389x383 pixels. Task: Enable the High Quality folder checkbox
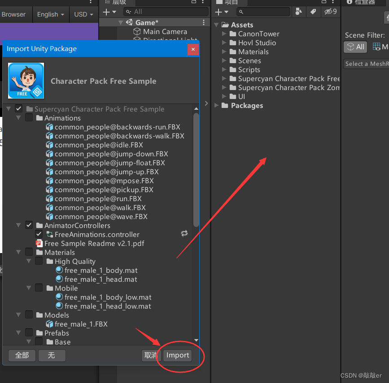39,261
